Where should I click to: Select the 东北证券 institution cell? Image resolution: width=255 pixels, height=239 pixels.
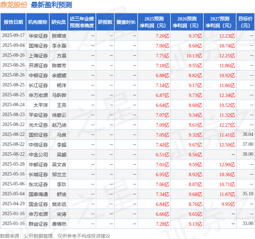click(38, 184)
